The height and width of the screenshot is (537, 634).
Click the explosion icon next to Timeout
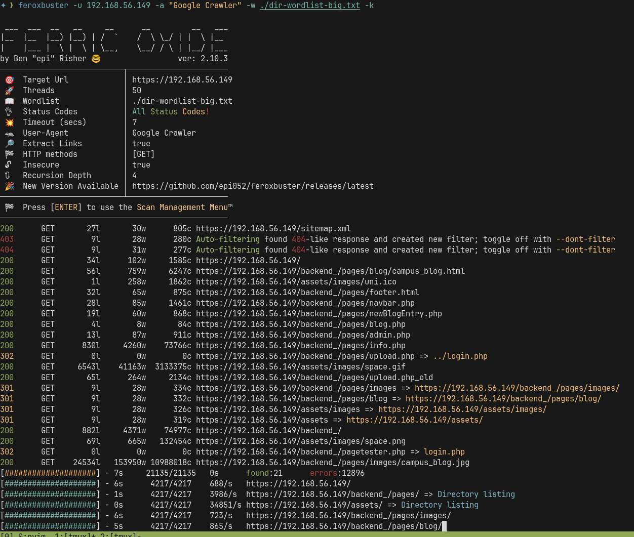click(9, 122)
